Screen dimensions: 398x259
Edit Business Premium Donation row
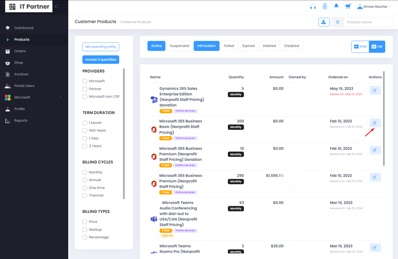tap(375, 150)
